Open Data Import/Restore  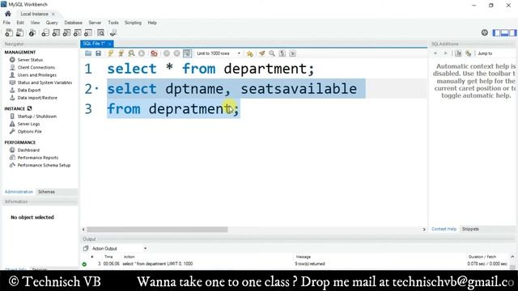point(37,98)
